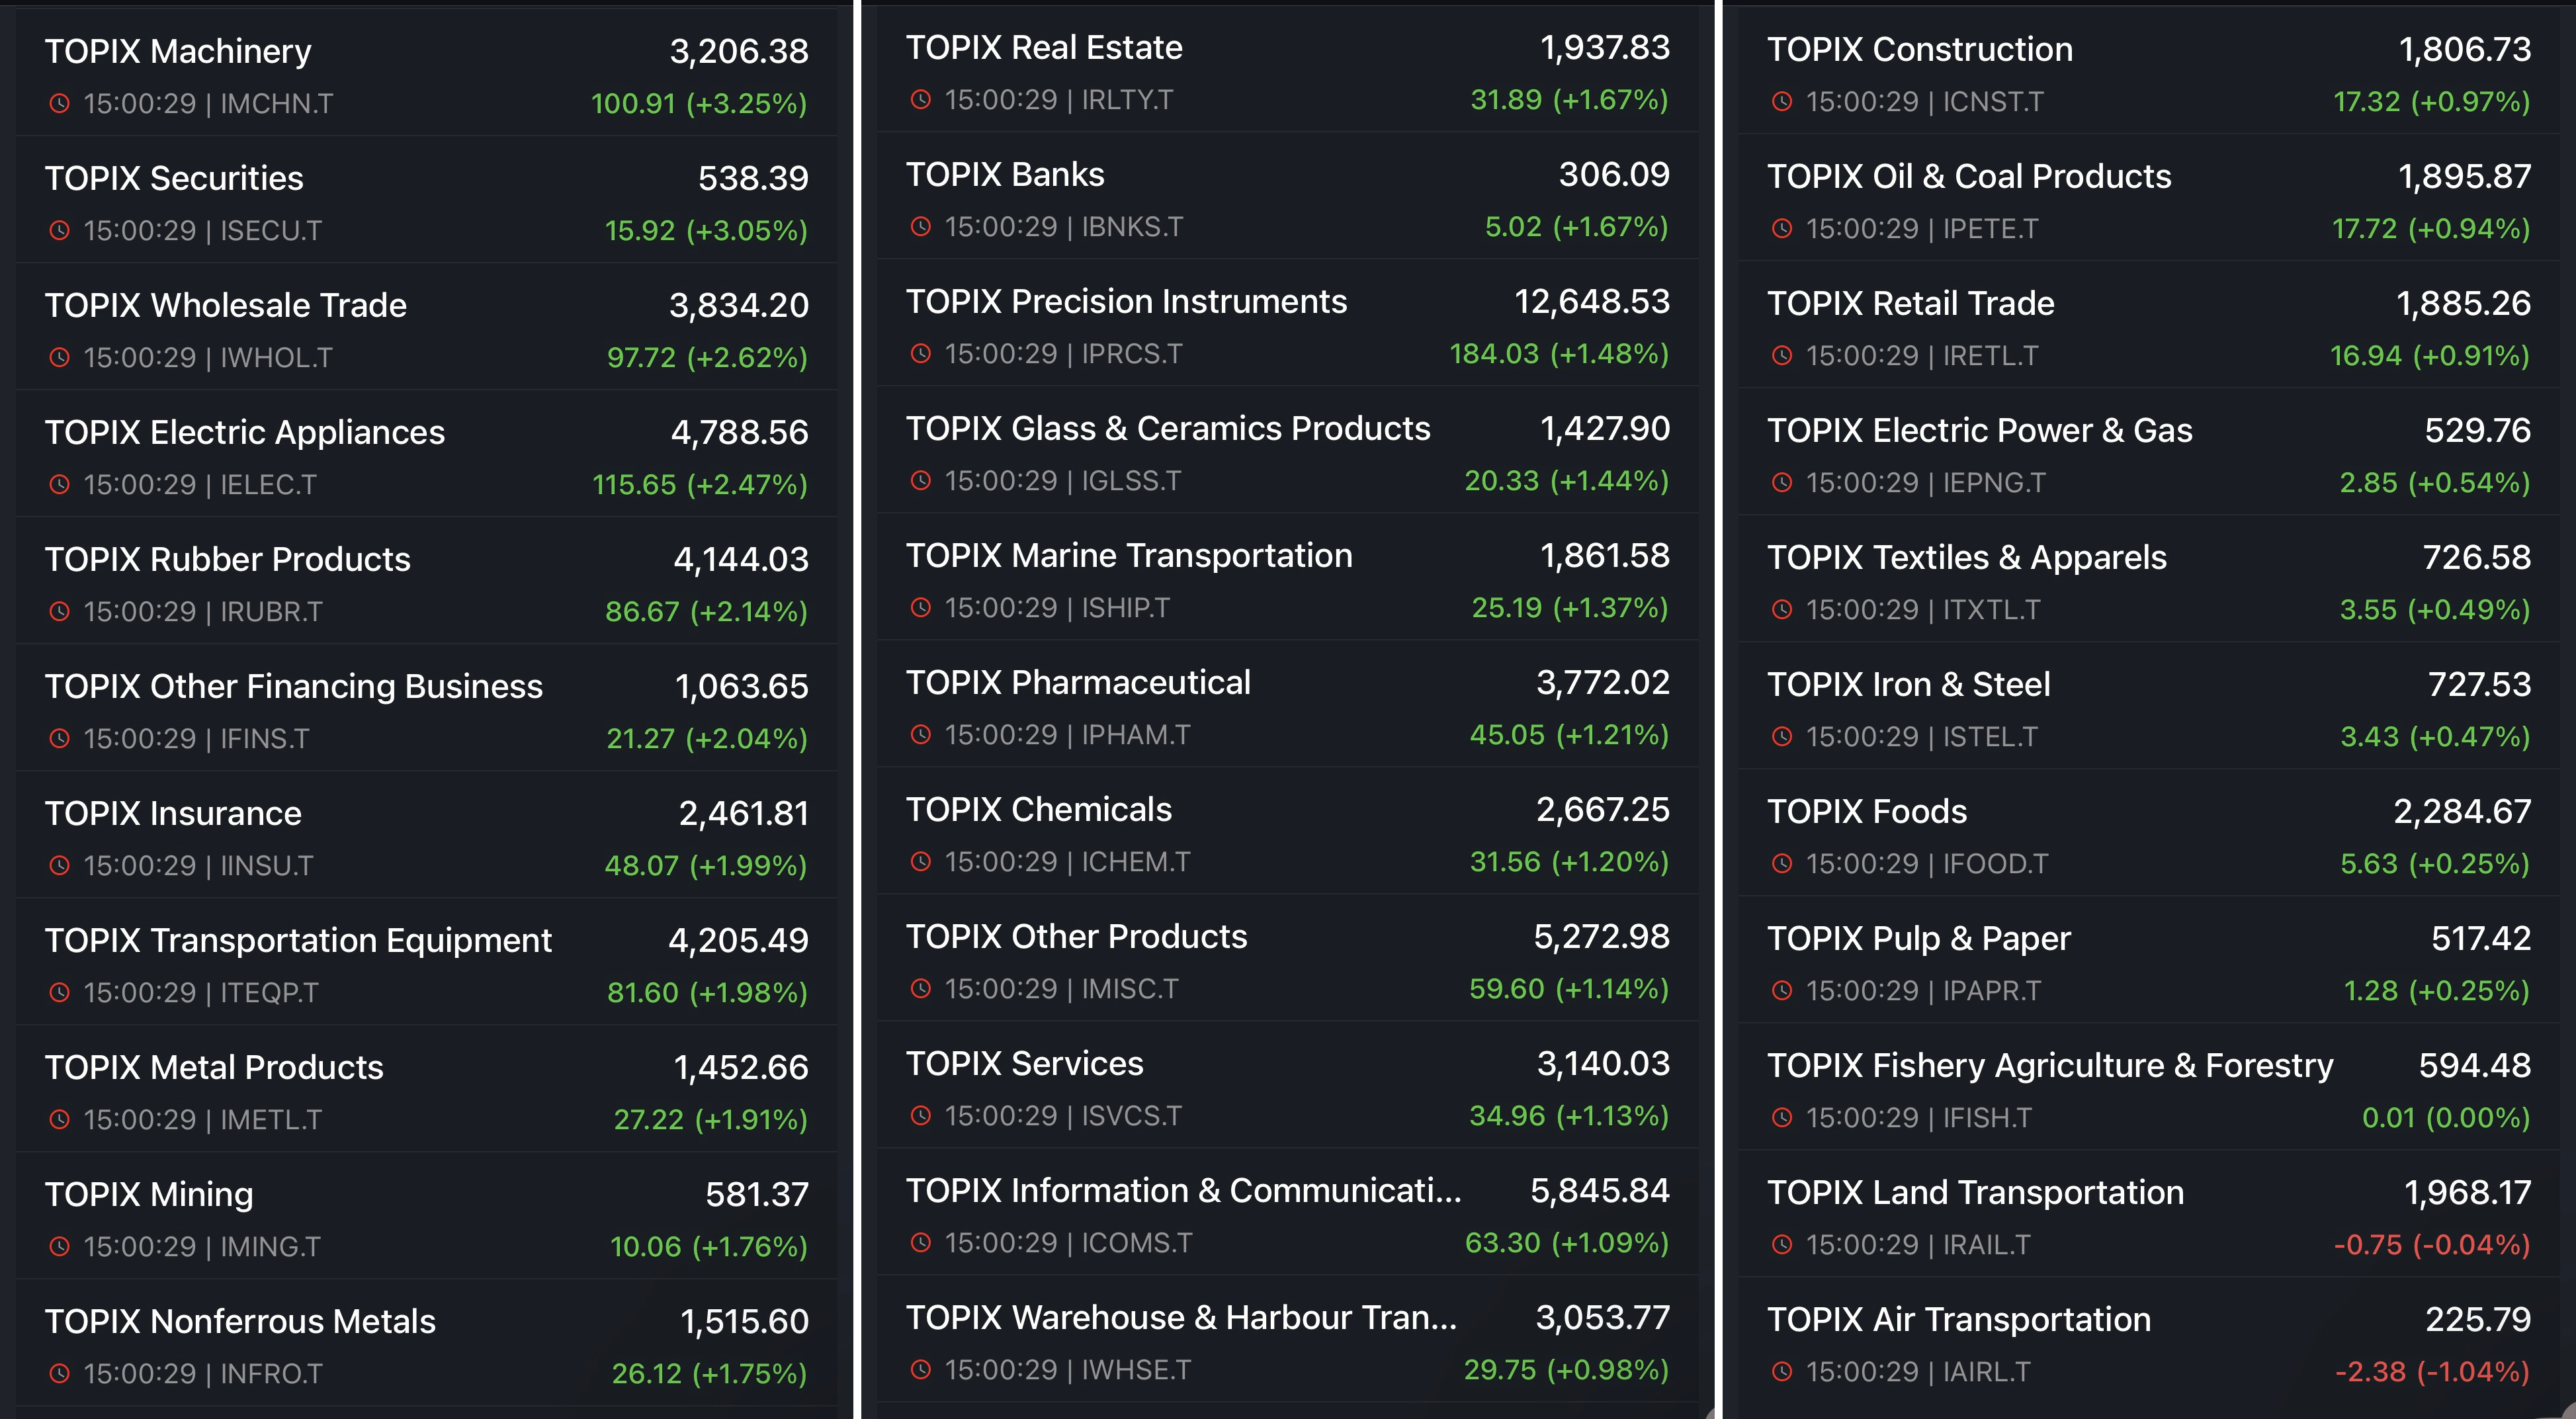Click the clock icon beside IFINS.T
Screen dimensions: 2576x1419
point(60,738)
